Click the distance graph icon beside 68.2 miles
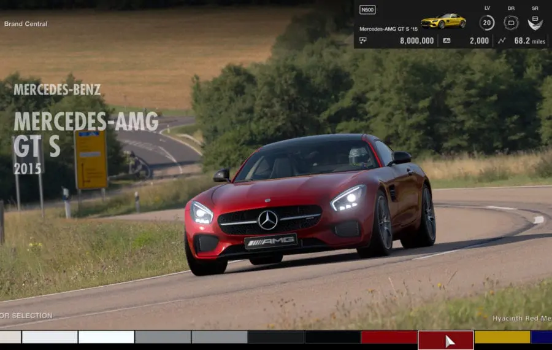The height and width of the screenshot is (350, 552). click(x=502, y=41)
